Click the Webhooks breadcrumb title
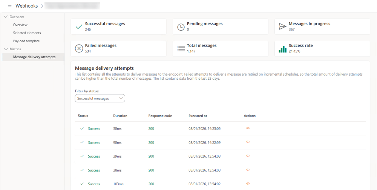 27,6
